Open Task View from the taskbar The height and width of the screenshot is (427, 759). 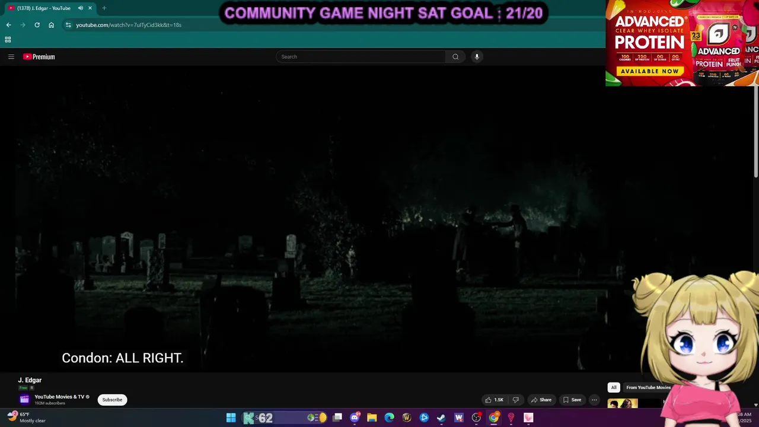[x=337, y=418]
